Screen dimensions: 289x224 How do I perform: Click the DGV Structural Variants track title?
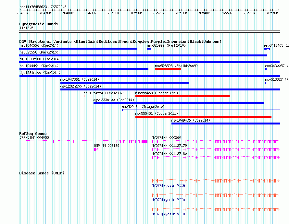point(120,41)
